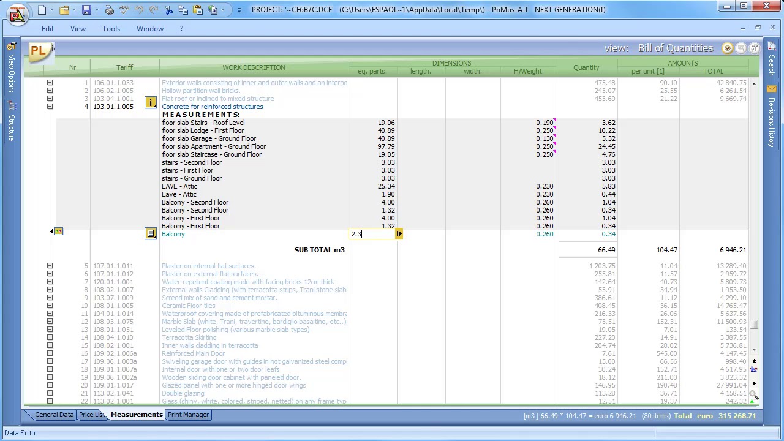This screenshot has height=441, width=784.
Task: Click the H/Weight column header
Action: [x=528, y=72]
